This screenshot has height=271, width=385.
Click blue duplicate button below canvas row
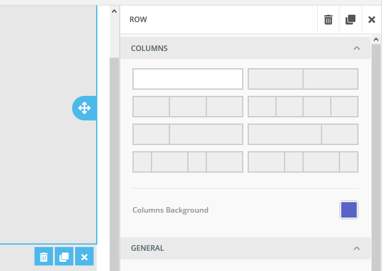tap(64, 256)
